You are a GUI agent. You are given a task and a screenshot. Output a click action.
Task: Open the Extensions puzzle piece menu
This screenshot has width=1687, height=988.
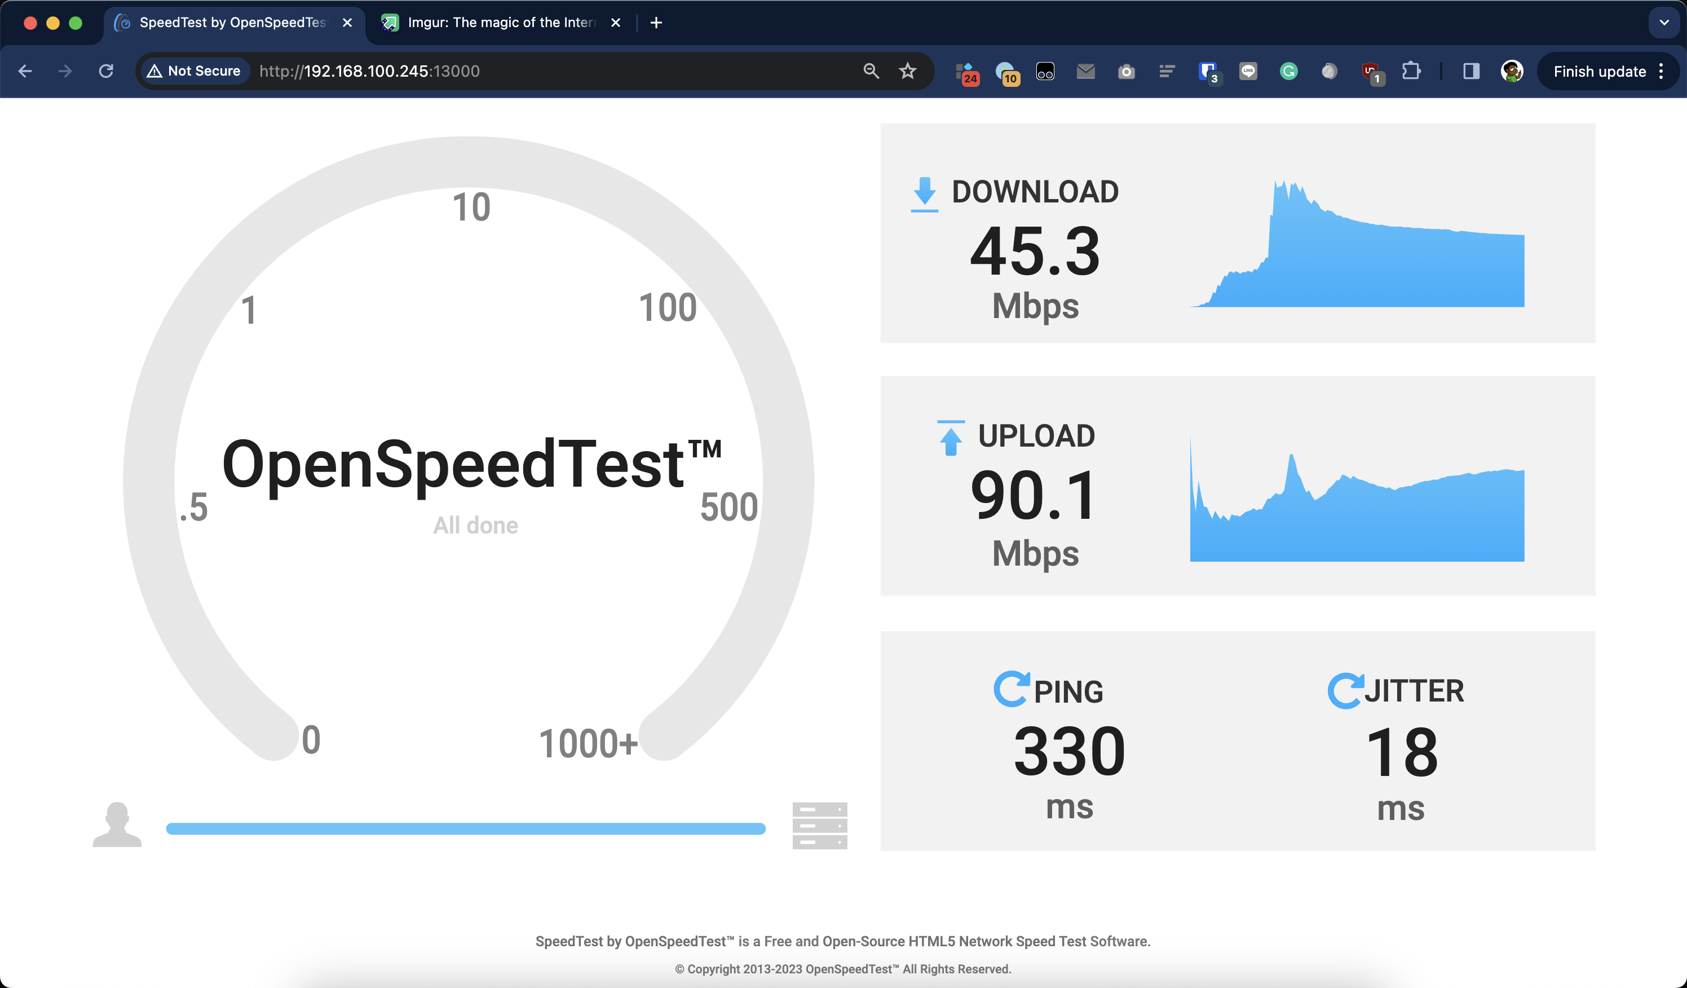[x=1411, y=71]
